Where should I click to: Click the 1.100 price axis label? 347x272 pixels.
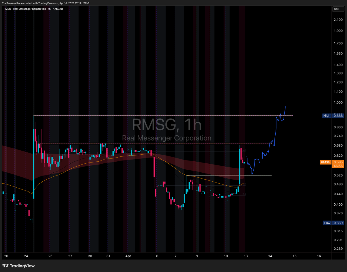(338, 92)
